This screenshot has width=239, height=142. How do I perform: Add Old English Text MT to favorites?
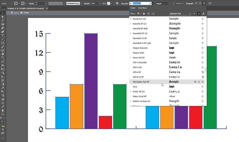click(x=199, y=82)
